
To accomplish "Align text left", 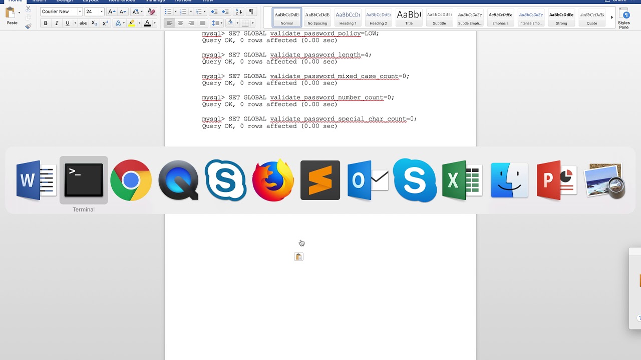I will click(169, 23).
